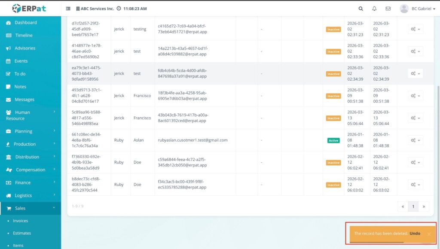Screen dimensions: 440x249
Task: Toggle the sidebar hamburger menu icon
Action: pos(68,9)
